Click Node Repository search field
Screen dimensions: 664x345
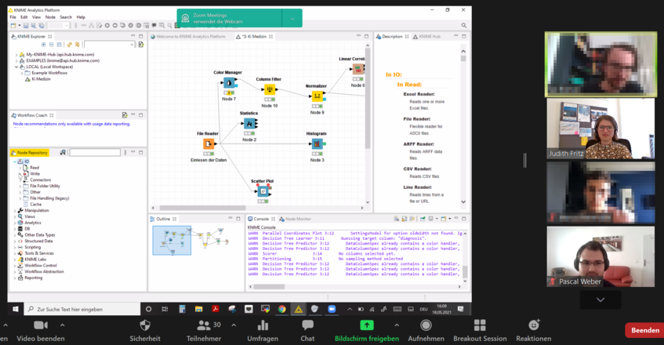(x=95, y=152)
